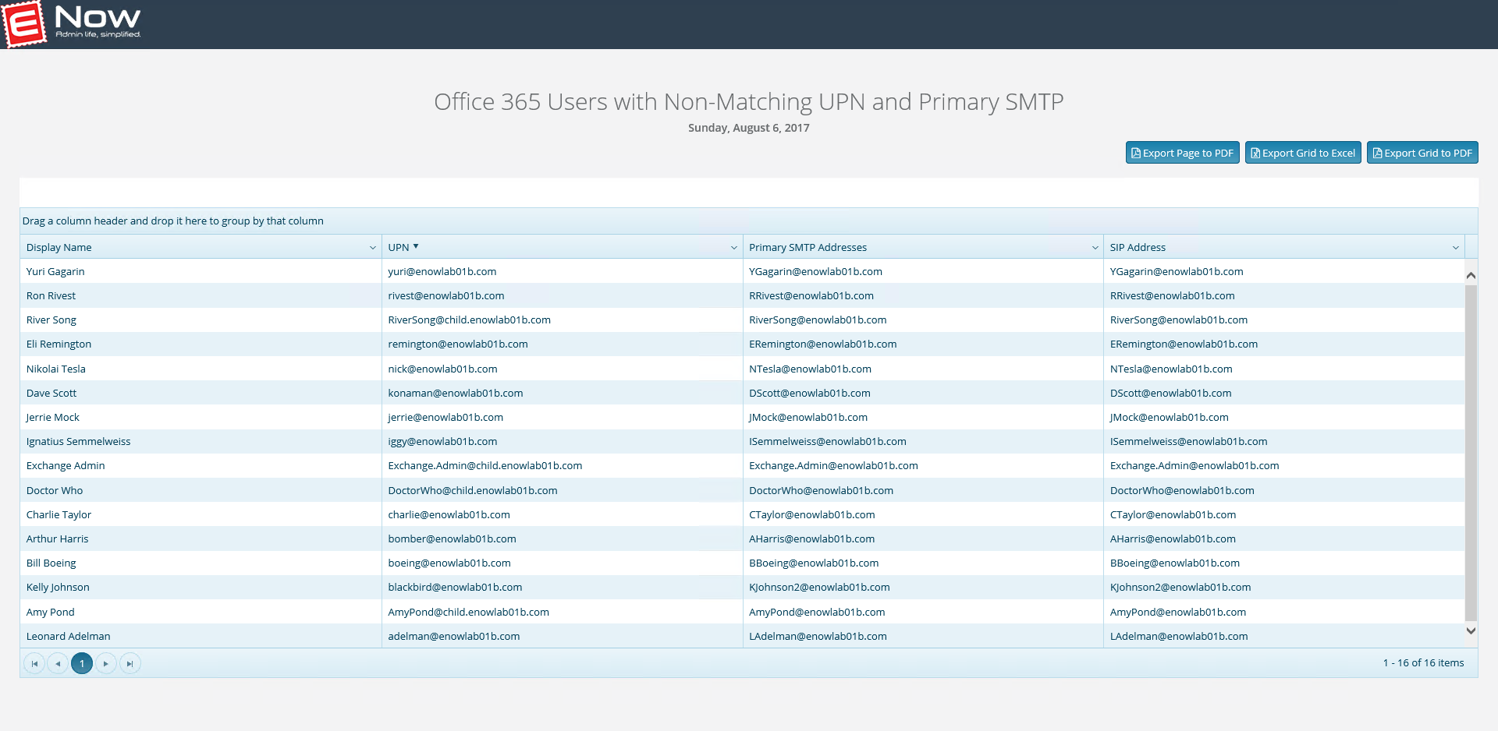This screenshot has height=731, width=1498.
Task: Sort by the Primary SMTP Addresses header
Action: [x=808, y=248]
